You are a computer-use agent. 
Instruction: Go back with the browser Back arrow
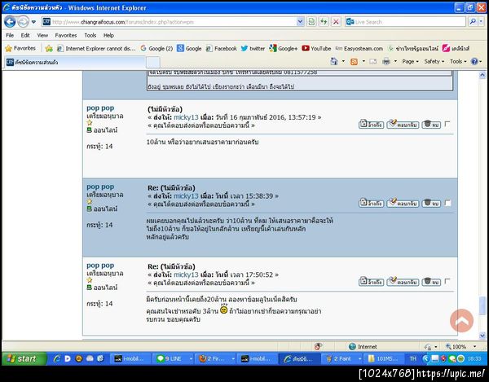(10, 22)
